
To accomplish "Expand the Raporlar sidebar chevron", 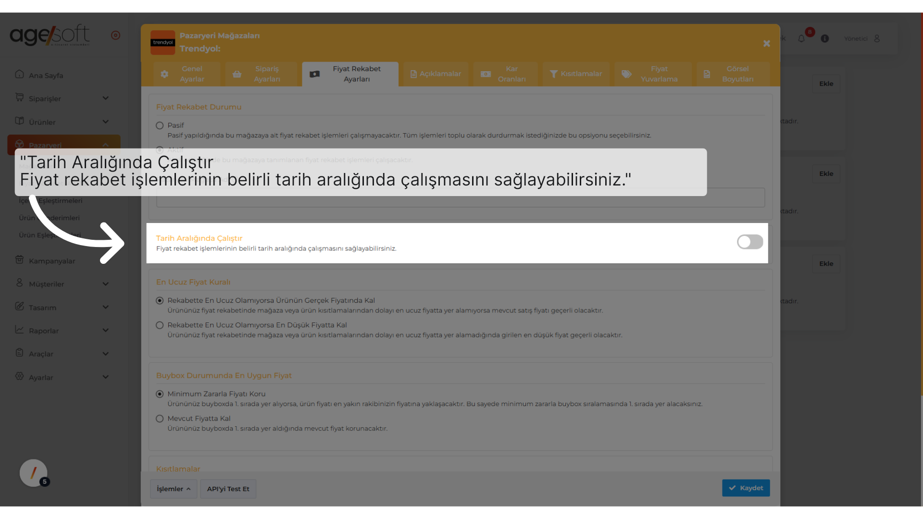I will pos(105,330).
